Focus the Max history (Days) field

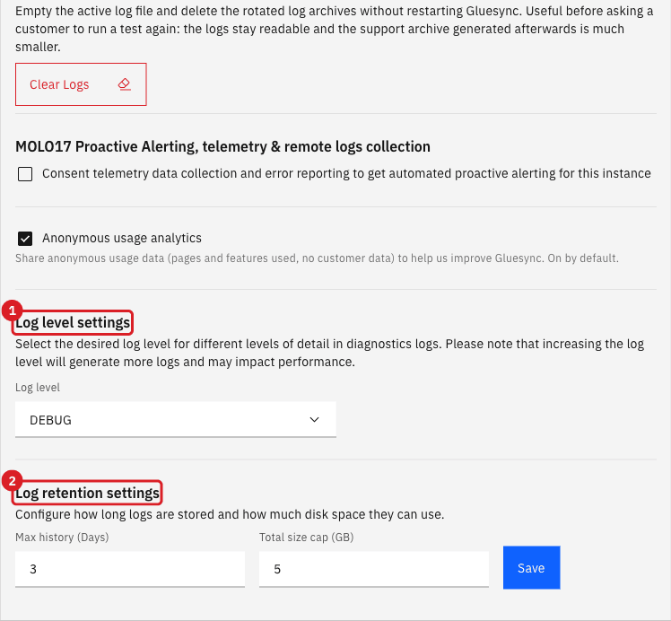[130, 569]
